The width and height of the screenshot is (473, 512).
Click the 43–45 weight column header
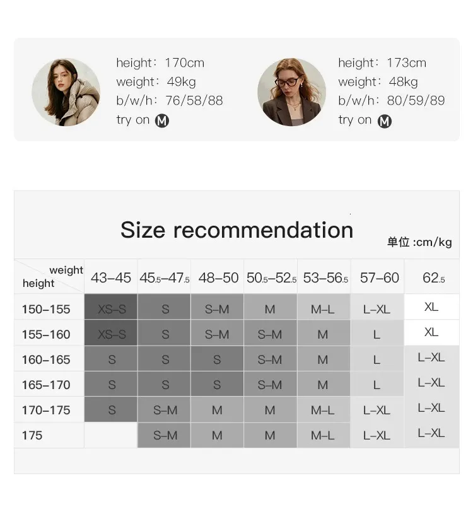coord(111,277)
